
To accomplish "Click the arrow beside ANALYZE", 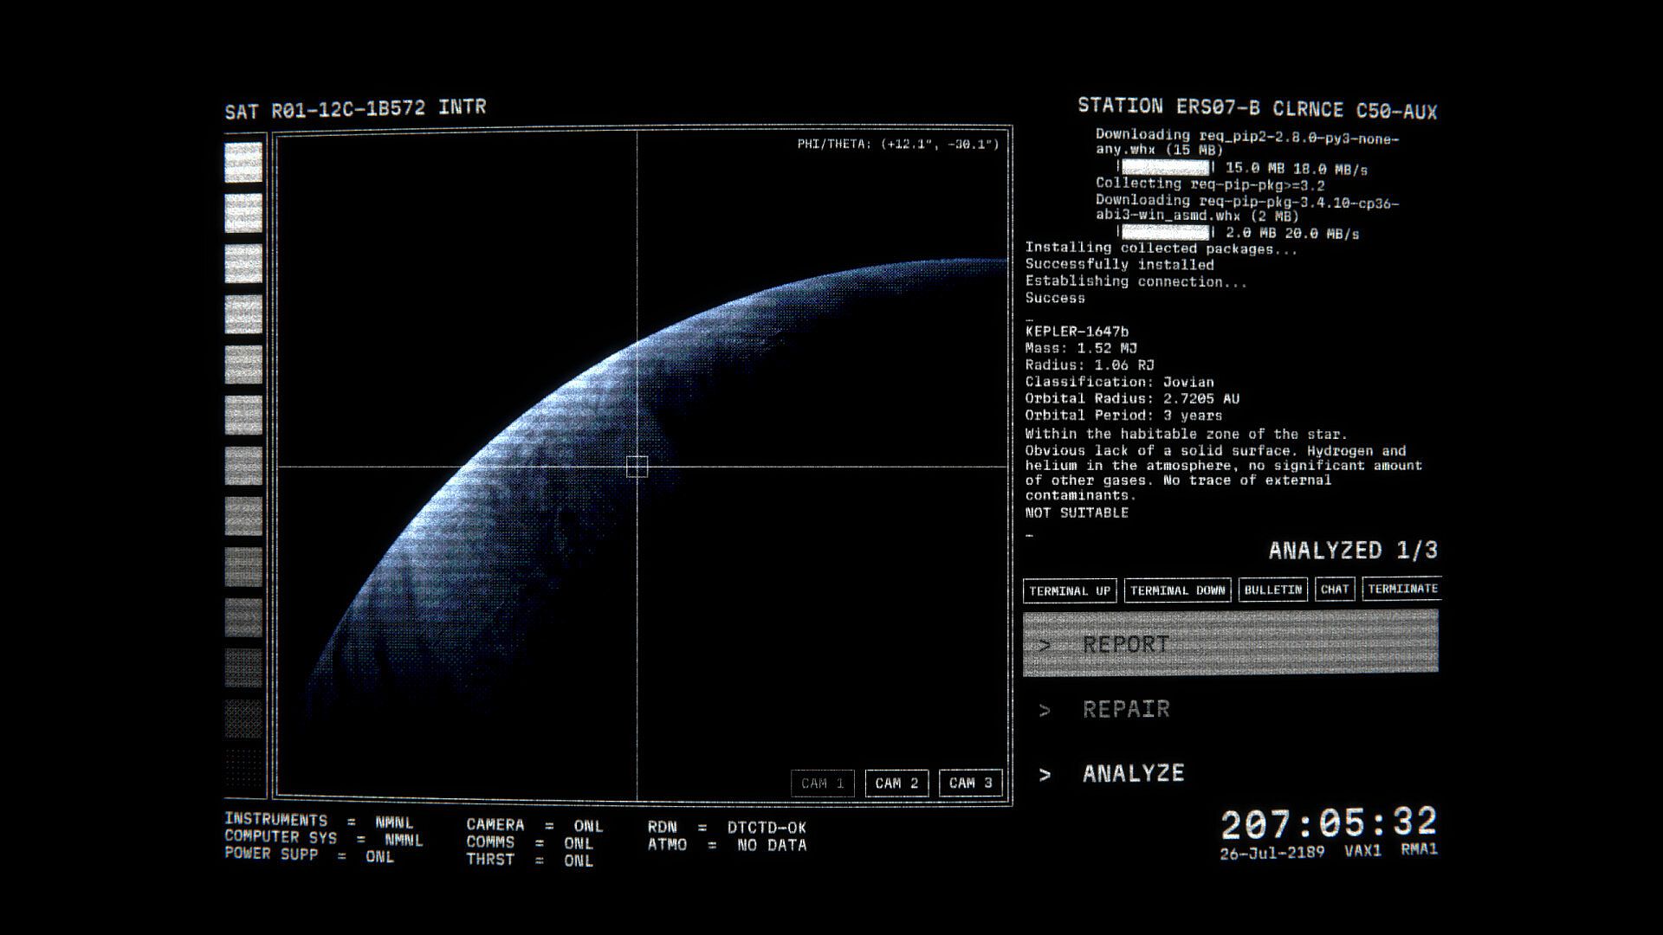I will pos(1045,775).
